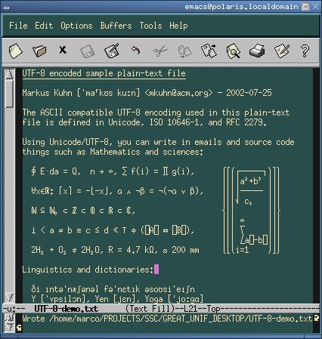Click the Save buffer floppy icon
Image resolution: width=322 pixels, height=339 pixels.
coord(87,51)
